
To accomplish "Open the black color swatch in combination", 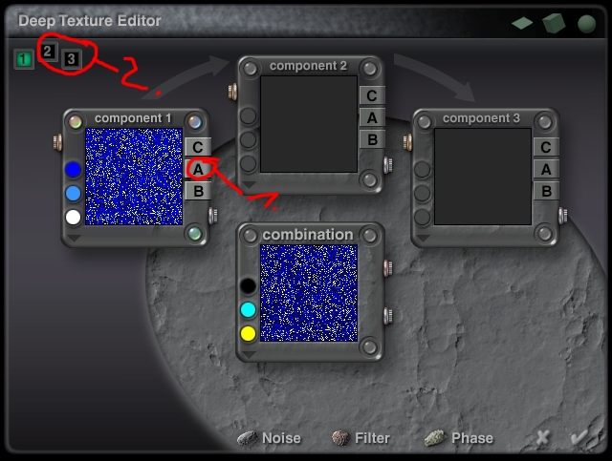I will pyautogui.click(x=248, y=285).
